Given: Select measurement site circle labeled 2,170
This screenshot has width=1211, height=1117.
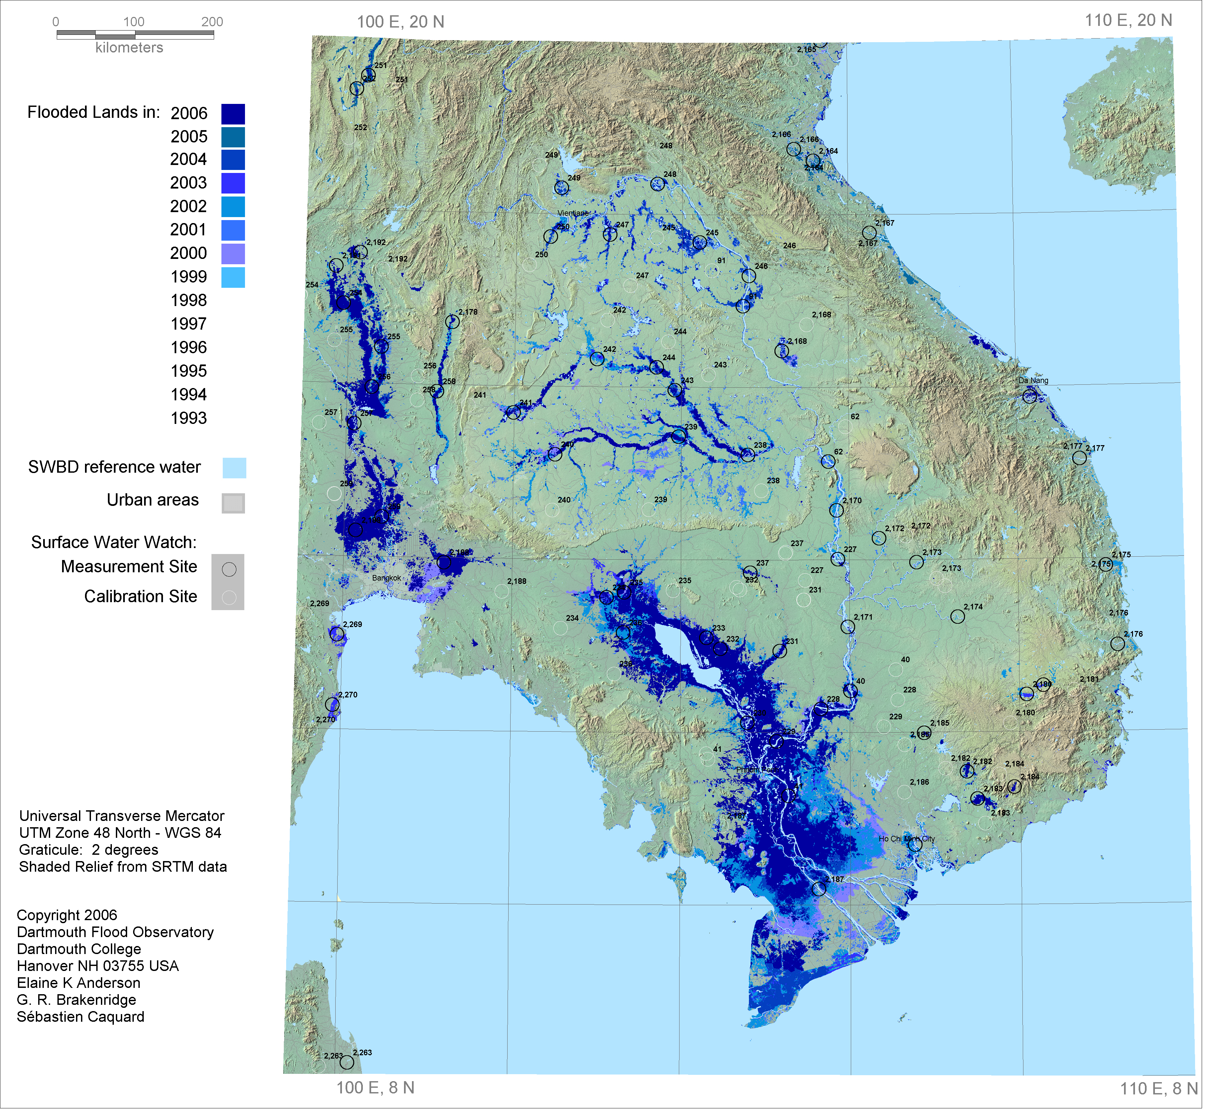Looking at the screenshot, I should click(836, 511).
